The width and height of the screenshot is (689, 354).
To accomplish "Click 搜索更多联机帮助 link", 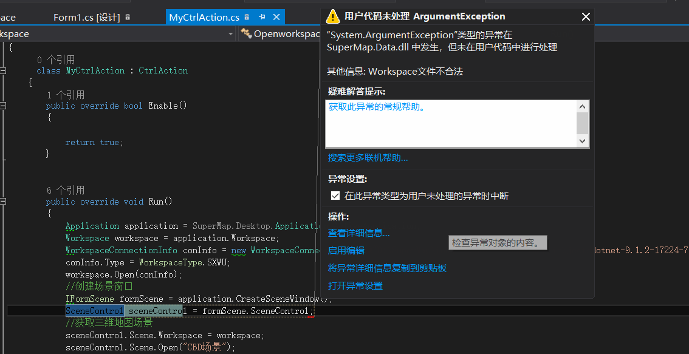I will (x=368, y=158).
